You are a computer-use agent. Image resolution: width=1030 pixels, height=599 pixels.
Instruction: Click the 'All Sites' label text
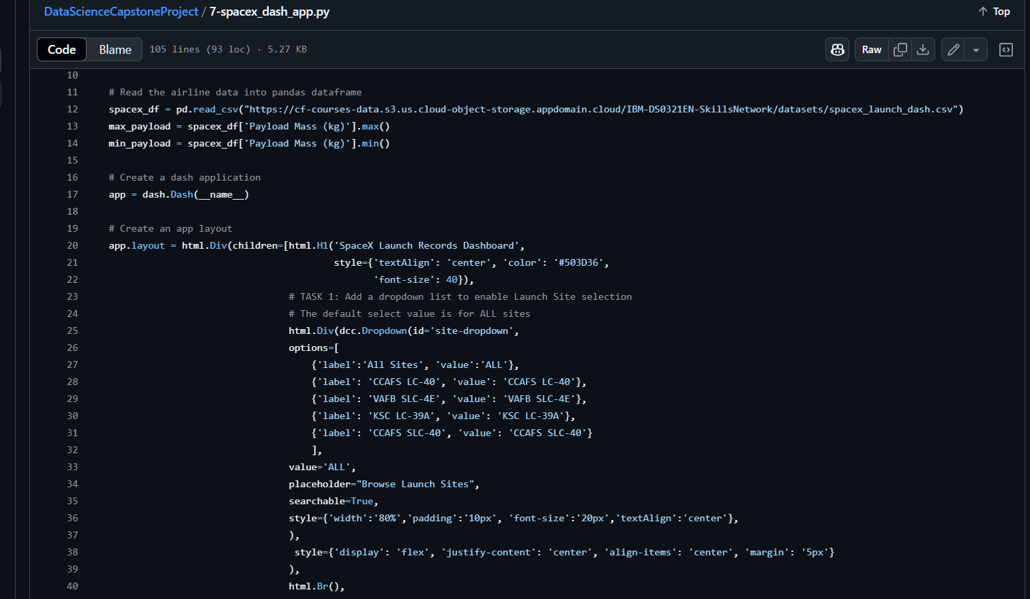pos(393,365)
